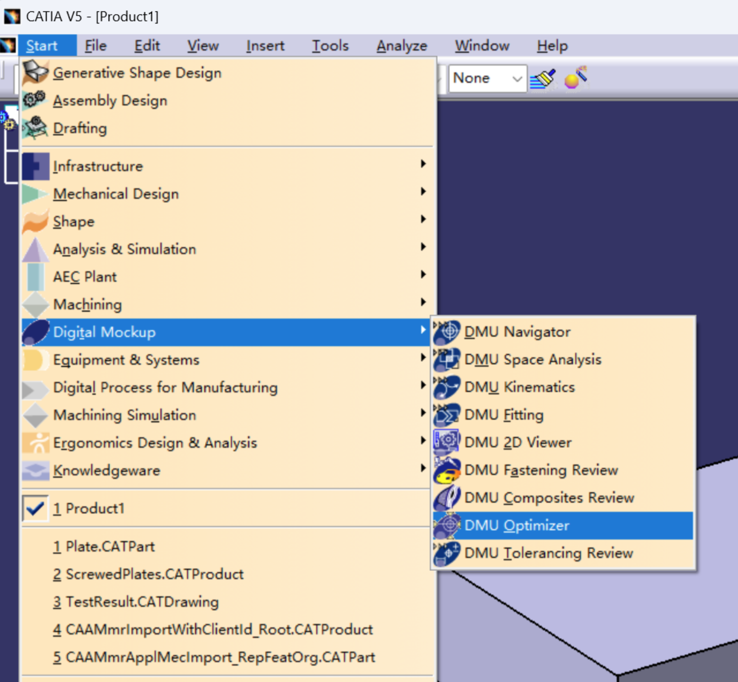This screenshot has width=738, height=682.
Task: Click the DMU Kinematics icon
Action: 446,387
